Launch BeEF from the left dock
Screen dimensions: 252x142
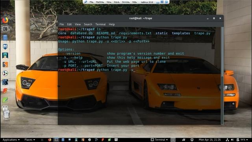(x=5, y=82)
